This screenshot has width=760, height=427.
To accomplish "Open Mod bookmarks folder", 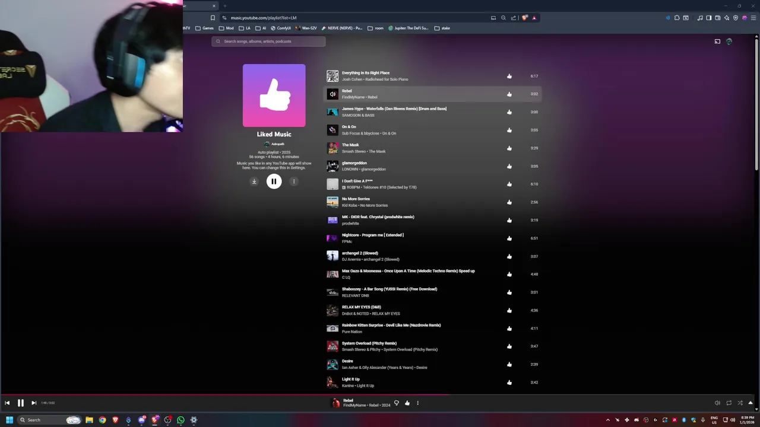I will click(x=226, y=28).
